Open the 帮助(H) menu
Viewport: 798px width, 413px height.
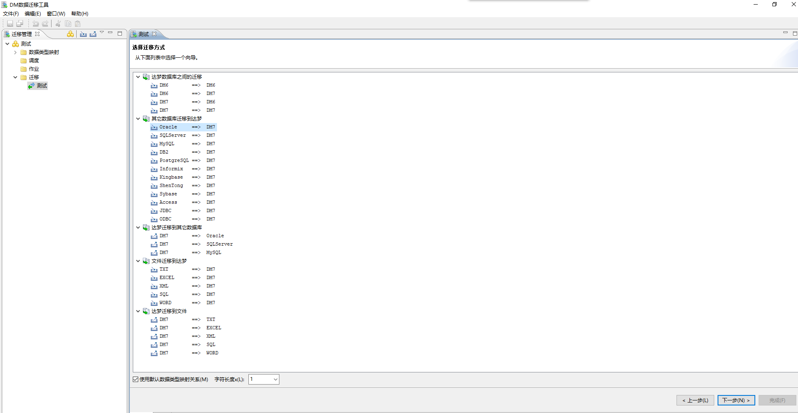pos(80,14)
